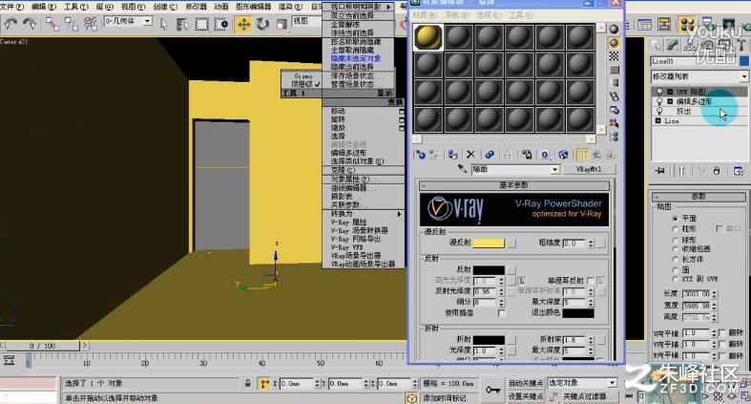This screenshot has width=751, height=404.
Task: Click Assign Material to Selection icon
Action: tap(452, 155)
